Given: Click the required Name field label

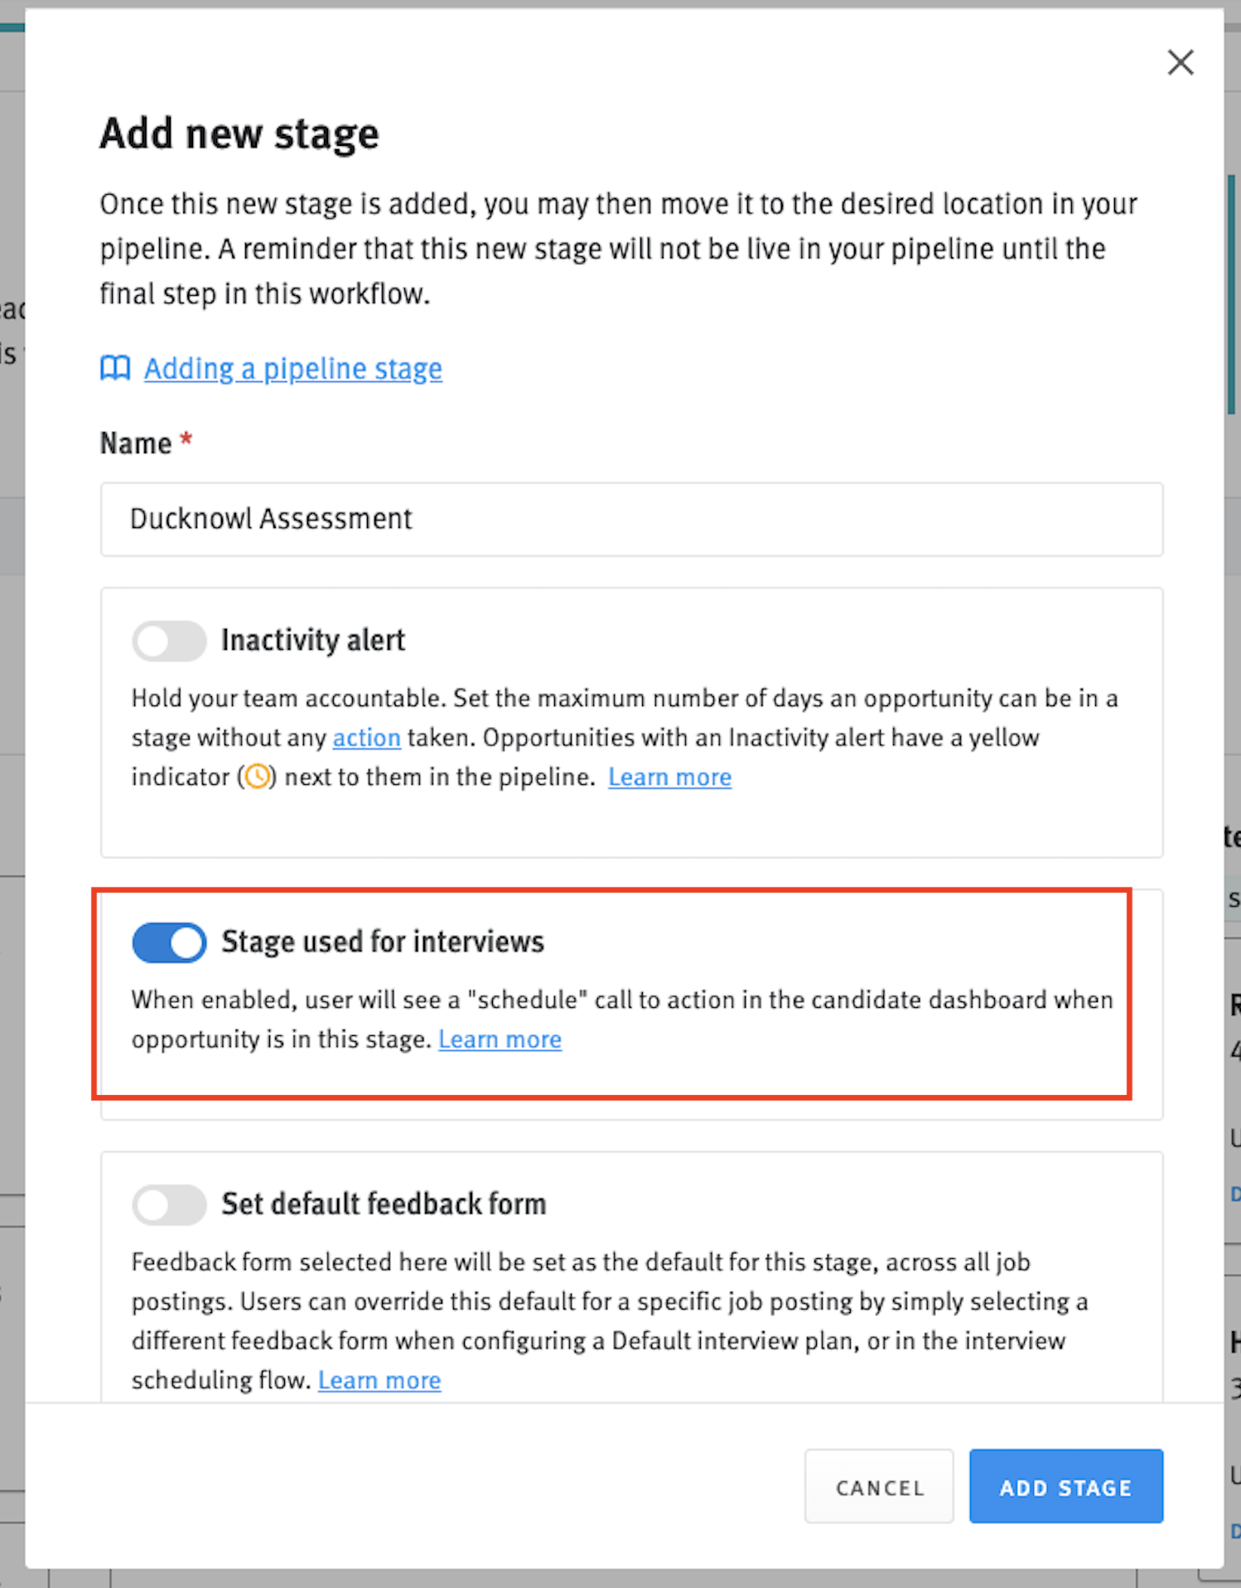Looking at the screenshot, I should (136, 443).
